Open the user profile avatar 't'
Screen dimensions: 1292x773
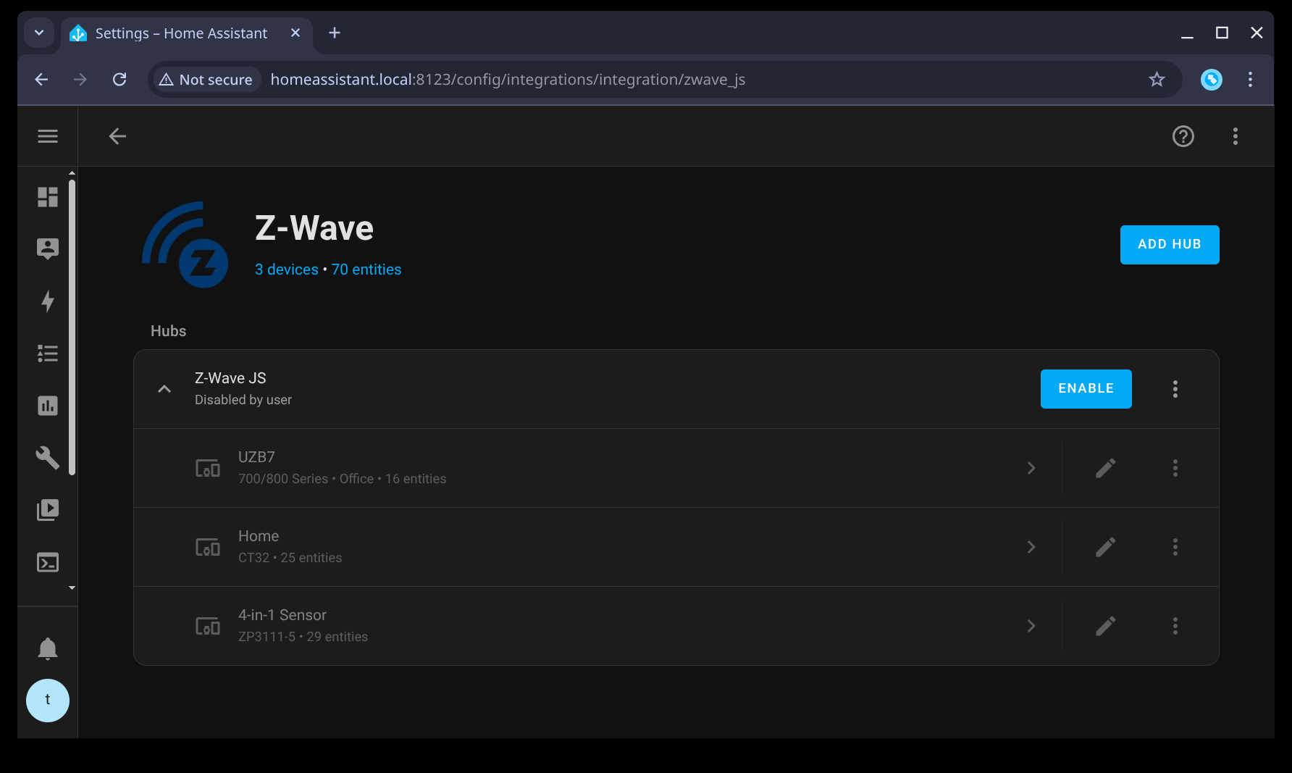tap(48, 701)
